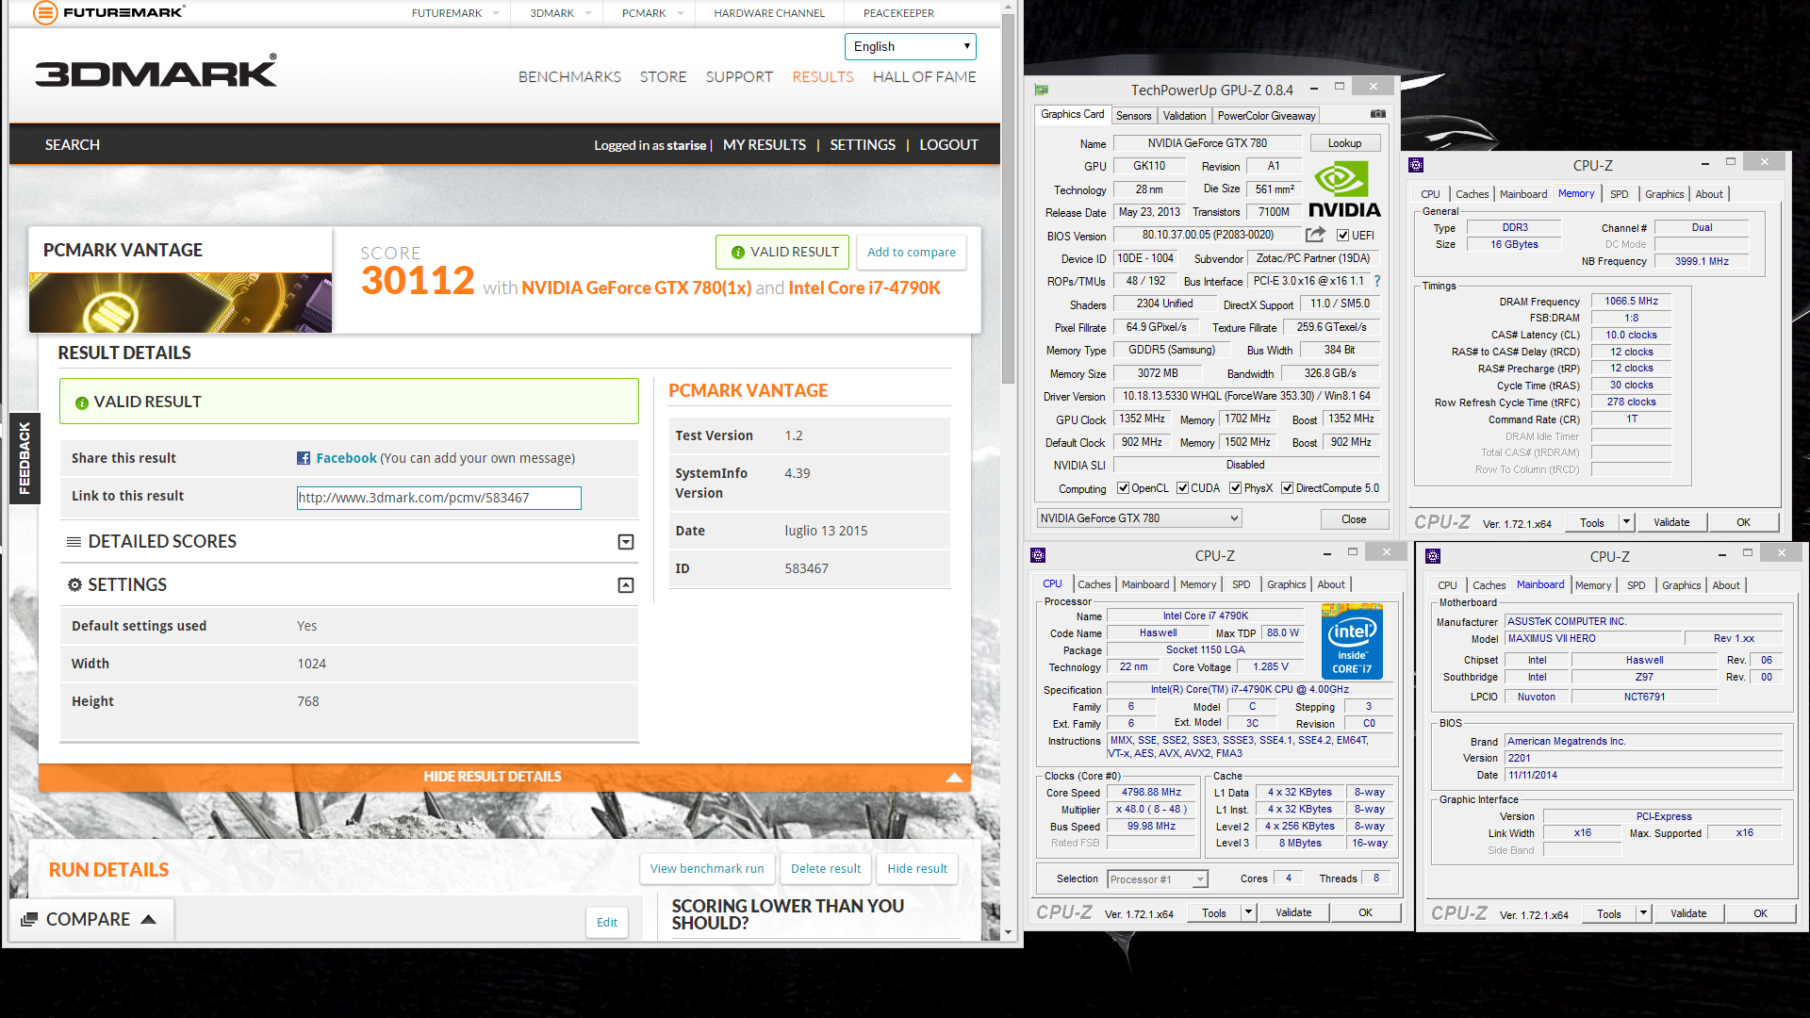The height and width of the screenshot is (1018, 1810).
Task: Open the English language dropdown
Action: tap(910, 46)
